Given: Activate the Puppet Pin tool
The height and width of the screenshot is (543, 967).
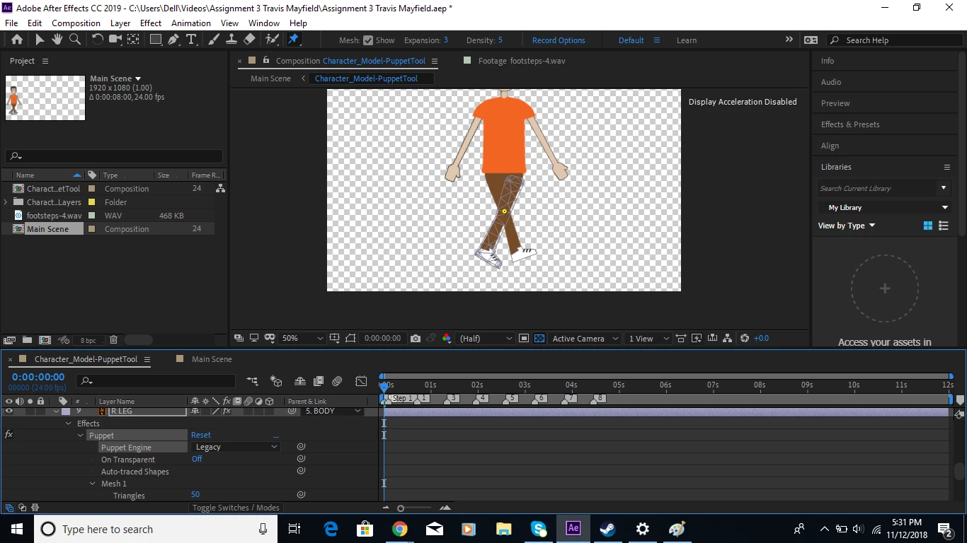Looking at the screenshot, I should 294,40.
